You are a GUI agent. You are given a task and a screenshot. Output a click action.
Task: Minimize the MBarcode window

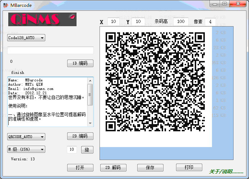215,4
